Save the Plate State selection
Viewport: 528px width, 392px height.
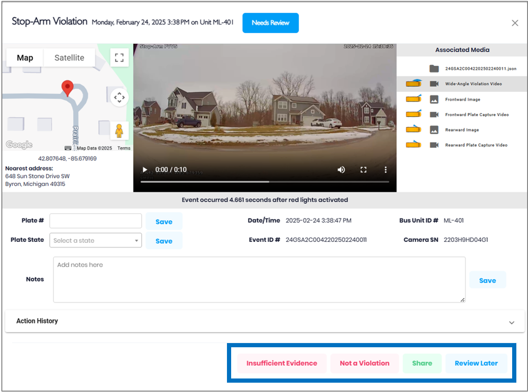(164, 241)
